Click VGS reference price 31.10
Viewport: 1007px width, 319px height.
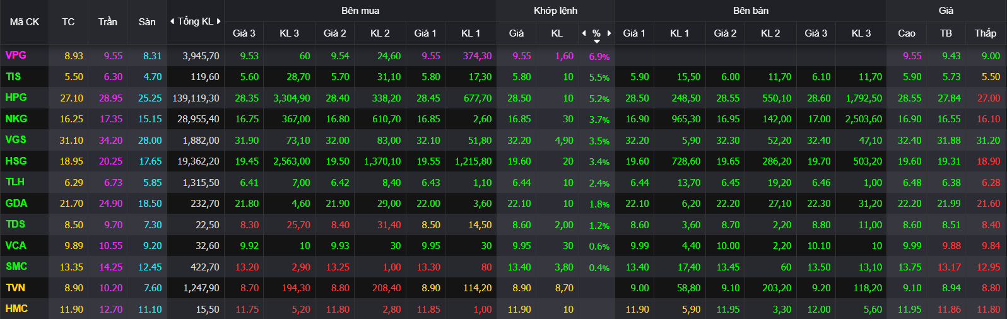(71, 141)
